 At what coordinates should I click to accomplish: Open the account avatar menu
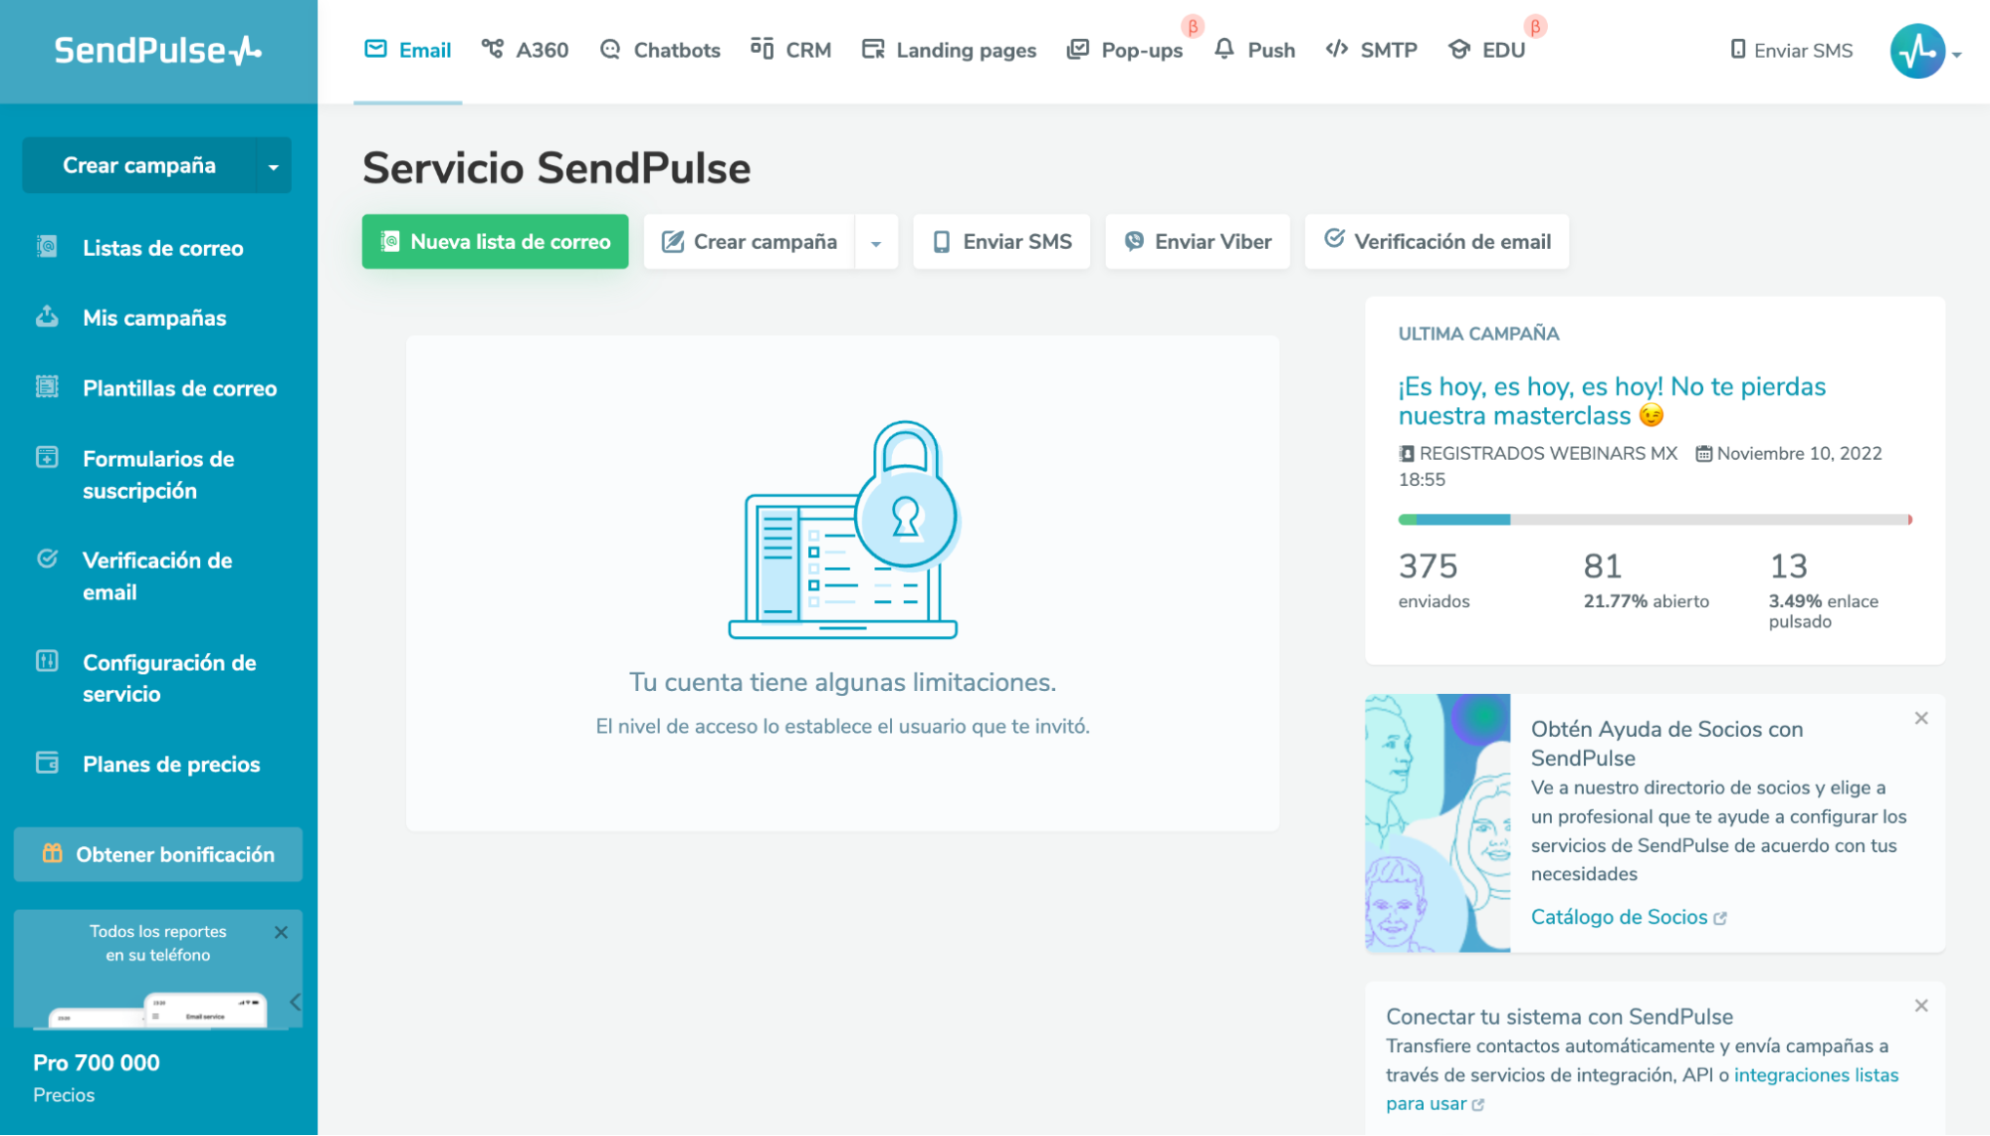click(x=1917, y=51)
